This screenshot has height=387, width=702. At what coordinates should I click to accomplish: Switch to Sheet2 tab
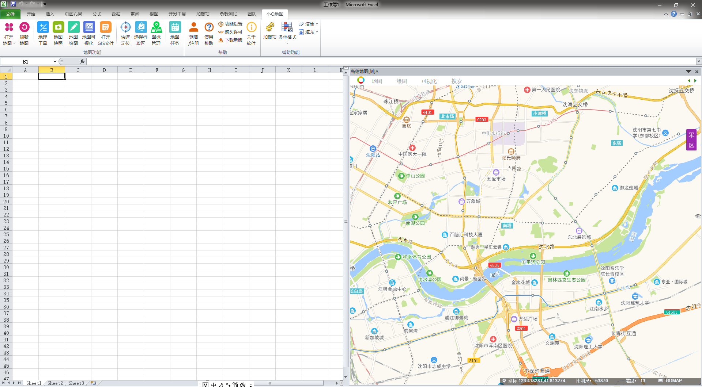coord(55,383)
